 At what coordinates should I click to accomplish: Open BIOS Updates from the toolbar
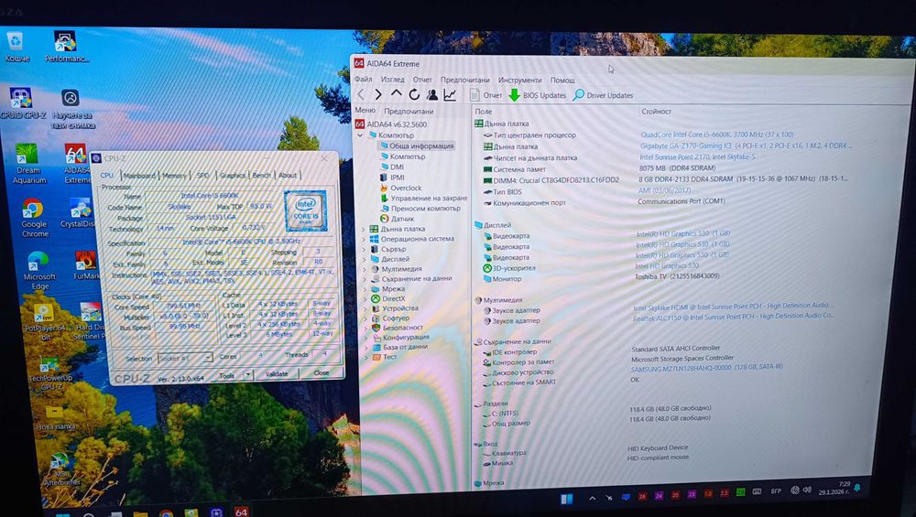click(537, 95)
